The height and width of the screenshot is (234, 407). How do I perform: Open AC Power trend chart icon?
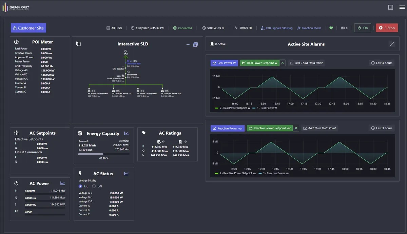(63, 183)
